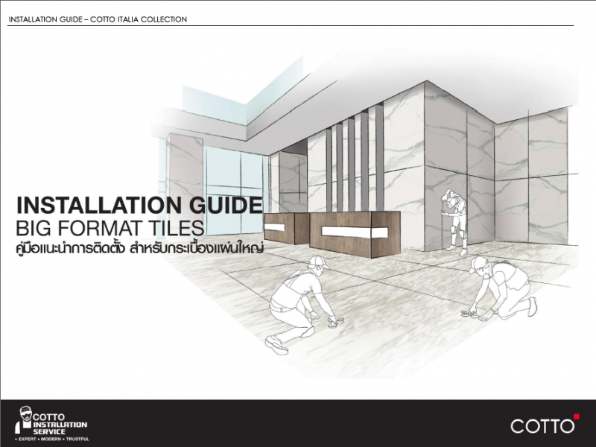Click the 'EXPERT • MODERN • TRUSTFUL' tagline
The height and width of the screenshot is (447, 596).
point(51,439)
